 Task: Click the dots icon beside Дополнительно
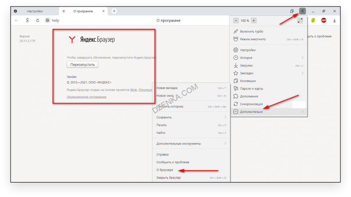236,112
